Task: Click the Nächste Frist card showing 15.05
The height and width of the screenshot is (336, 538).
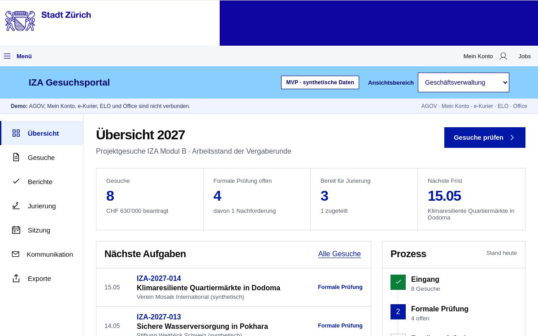Action: (x=471, y=199)
